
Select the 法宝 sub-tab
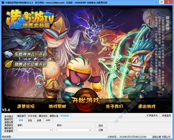tap(30, 120)
